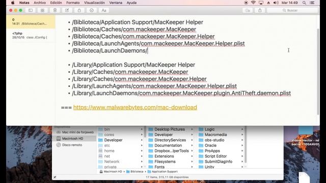Select the note dated 14:31 in list

[x=31, y=21]
